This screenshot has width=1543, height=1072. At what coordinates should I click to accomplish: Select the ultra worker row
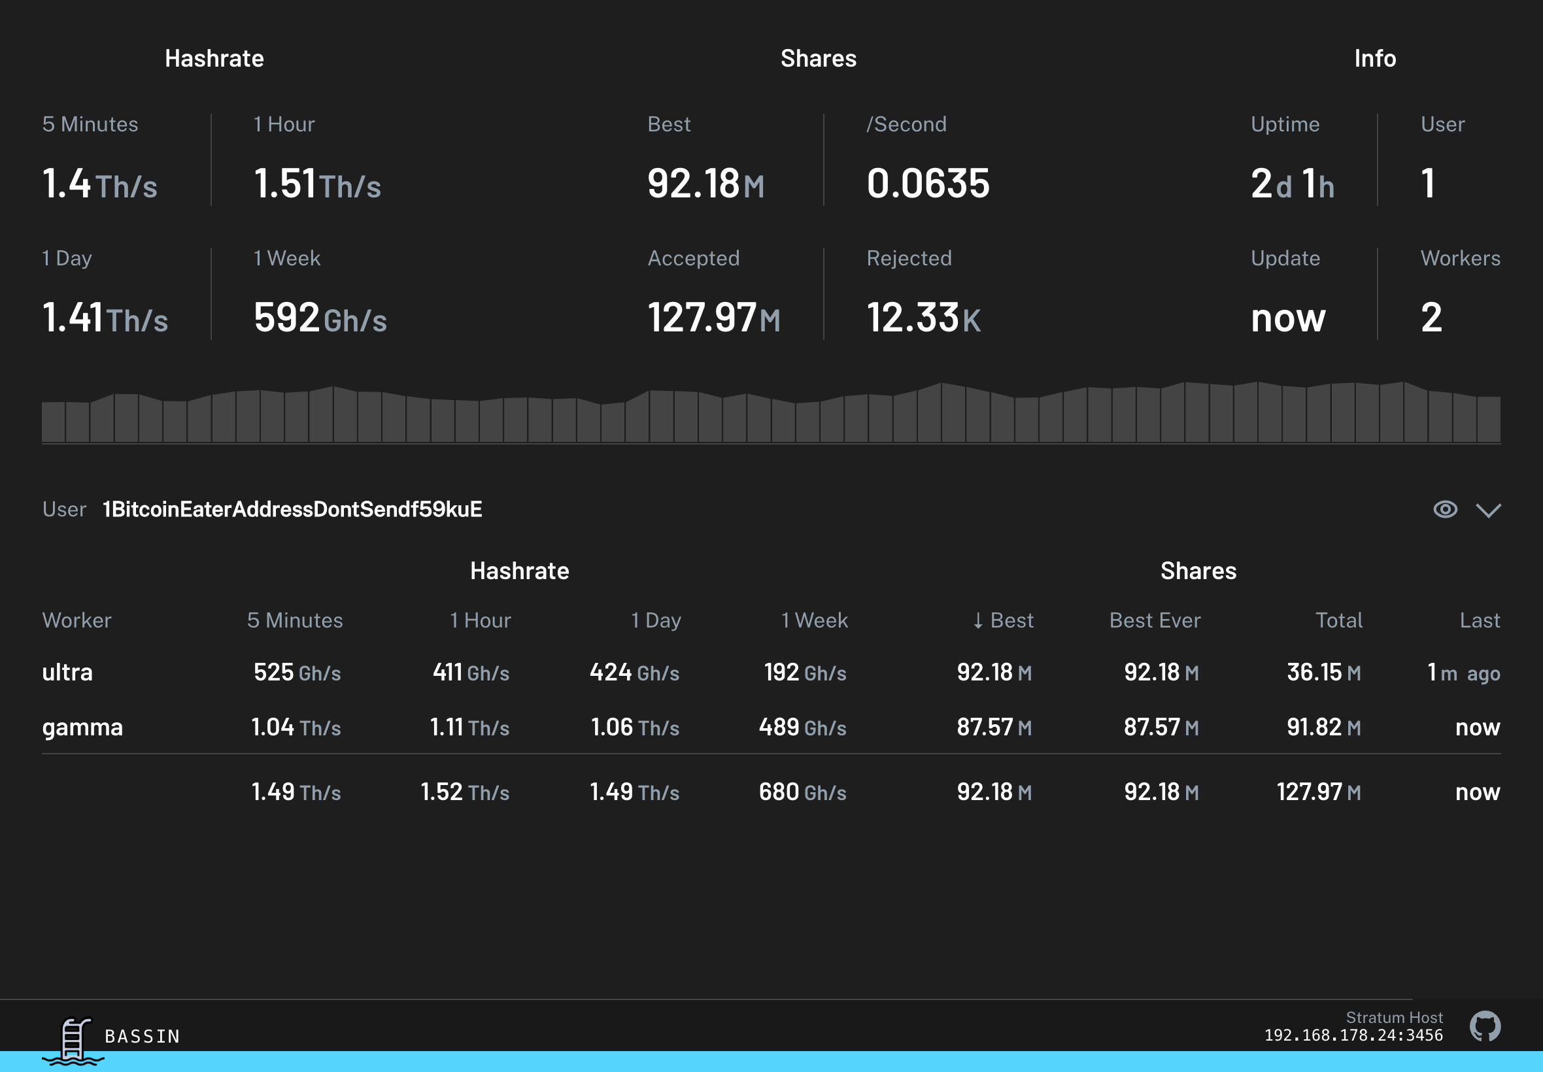coord(67,673)
